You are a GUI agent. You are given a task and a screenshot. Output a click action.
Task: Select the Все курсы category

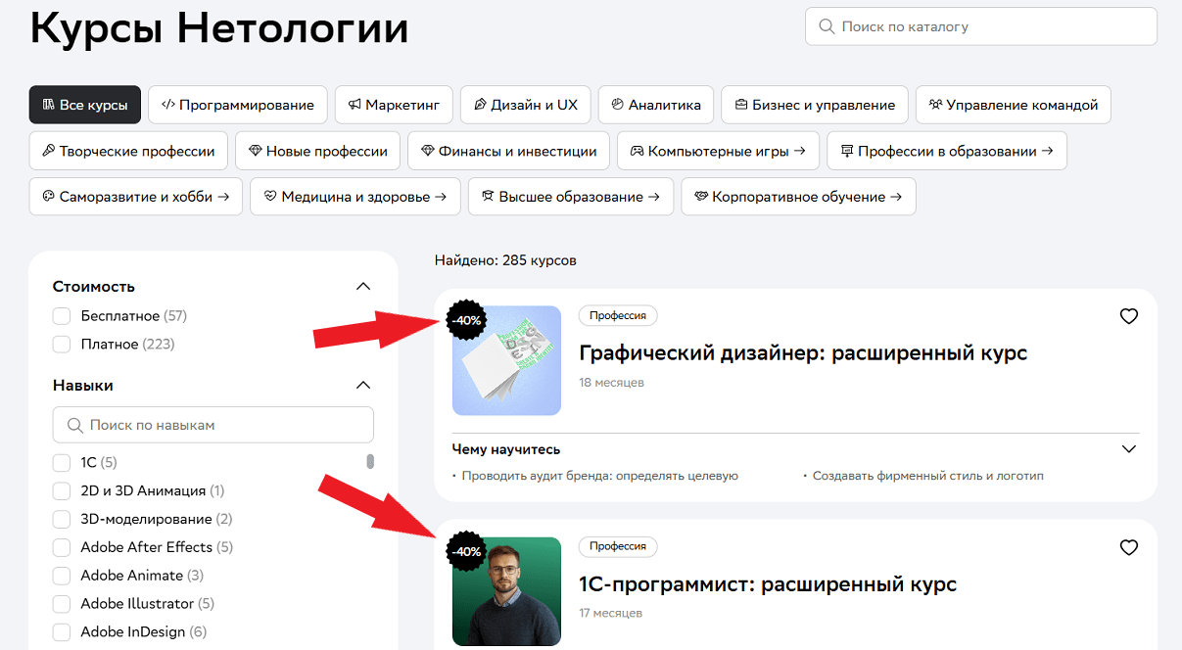click(x=85, y=105)
